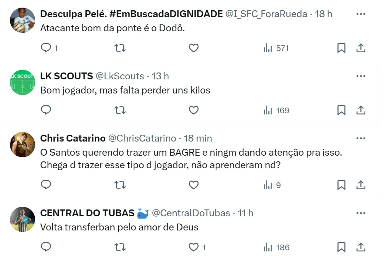384x256 pixels.
Task: Like the 'perder uns kilos' tweet
Action: tap(194, 110)
